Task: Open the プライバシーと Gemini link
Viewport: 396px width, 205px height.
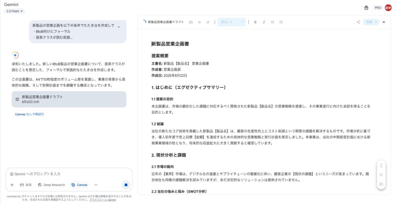Action: pos(102,200)
